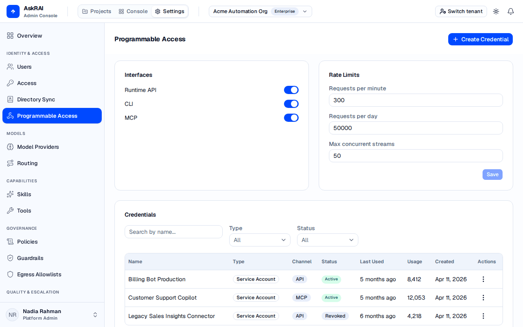Click the Max concurrent streams field
Screen dimensions: 523x327
[416, 156]
